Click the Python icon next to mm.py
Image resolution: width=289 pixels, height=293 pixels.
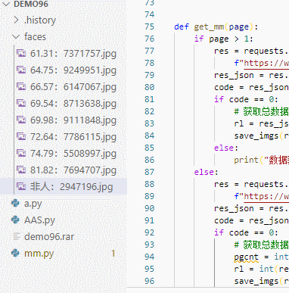[16, 253]
